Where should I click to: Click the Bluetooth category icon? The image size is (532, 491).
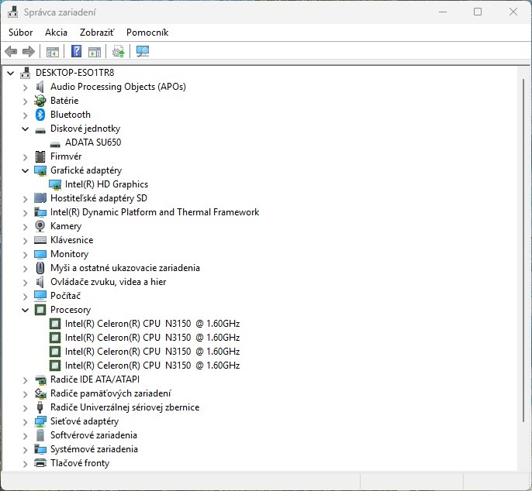point(40,115)
